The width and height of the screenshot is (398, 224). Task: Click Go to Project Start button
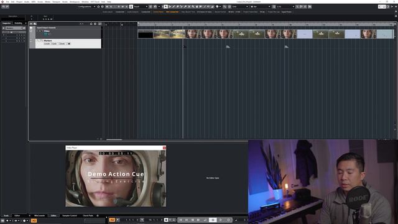click(x=181, y=220)
